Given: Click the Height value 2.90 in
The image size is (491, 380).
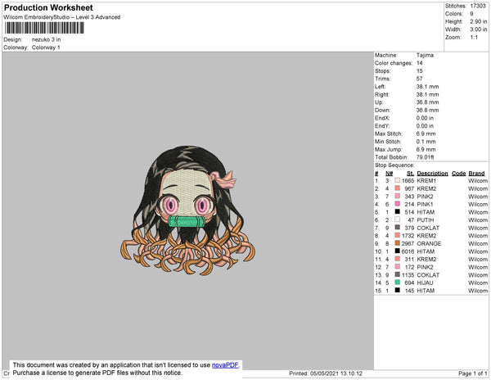Looking at the screenshot, I should click(479, 21).
